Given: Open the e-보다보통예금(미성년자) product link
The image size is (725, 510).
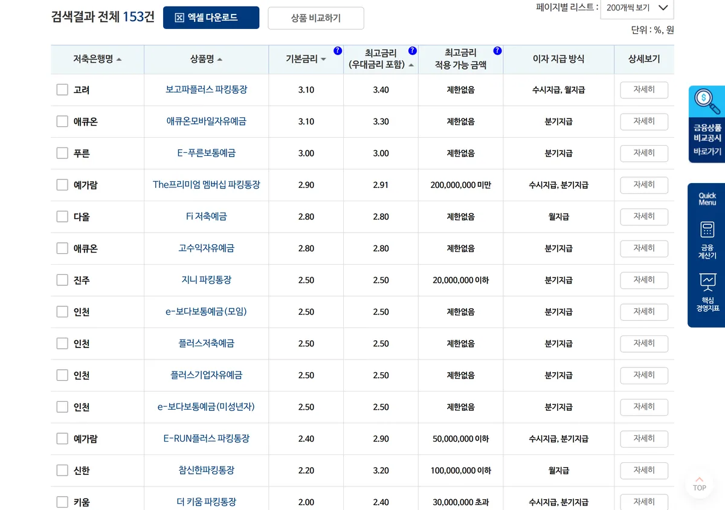Looking at the screenshot, I should [207, 407].
